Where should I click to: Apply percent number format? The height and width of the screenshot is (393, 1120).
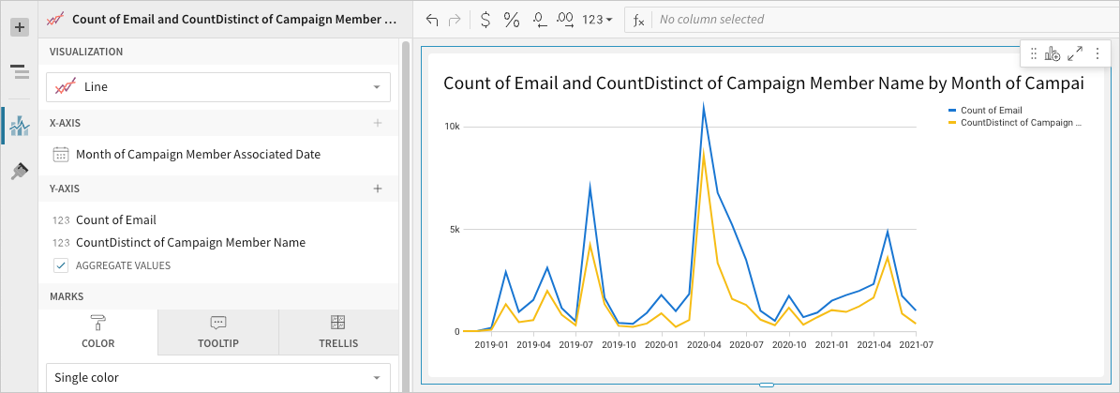point(512,20)
